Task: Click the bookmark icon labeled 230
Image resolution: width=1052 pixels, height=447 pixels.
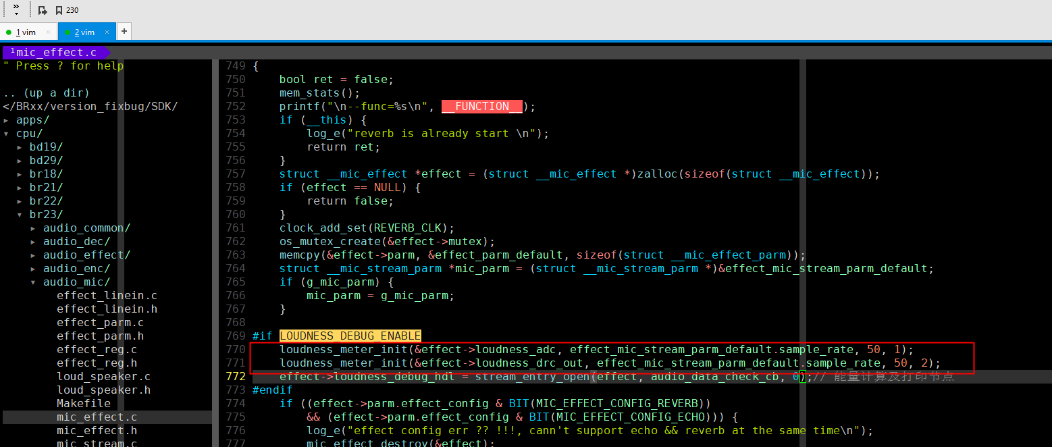Action: [x=67, y=10]
